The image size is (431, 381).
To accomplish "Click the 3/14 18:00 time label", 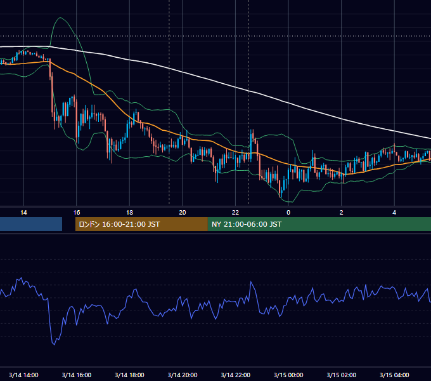I will coord(129,375).
